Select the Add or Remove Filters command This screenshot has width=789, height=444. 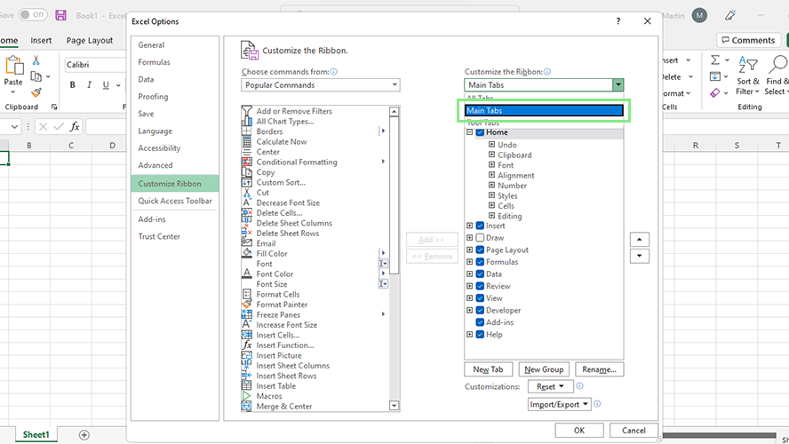pyautogui.click(x=294, y=111)
